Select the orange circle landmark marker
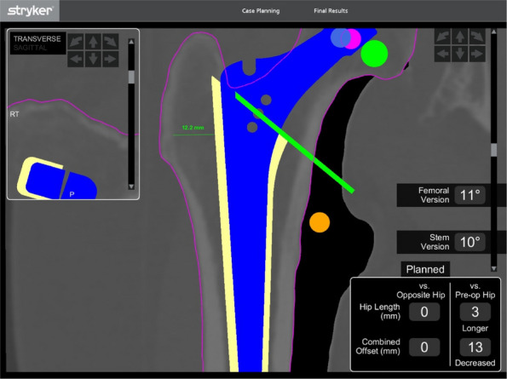 320,222
